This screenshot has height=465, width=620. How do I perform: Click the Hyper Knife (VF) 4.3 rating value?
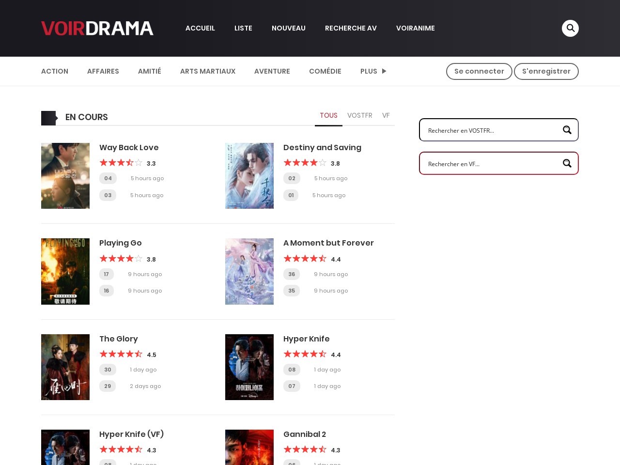coord(152,450)
